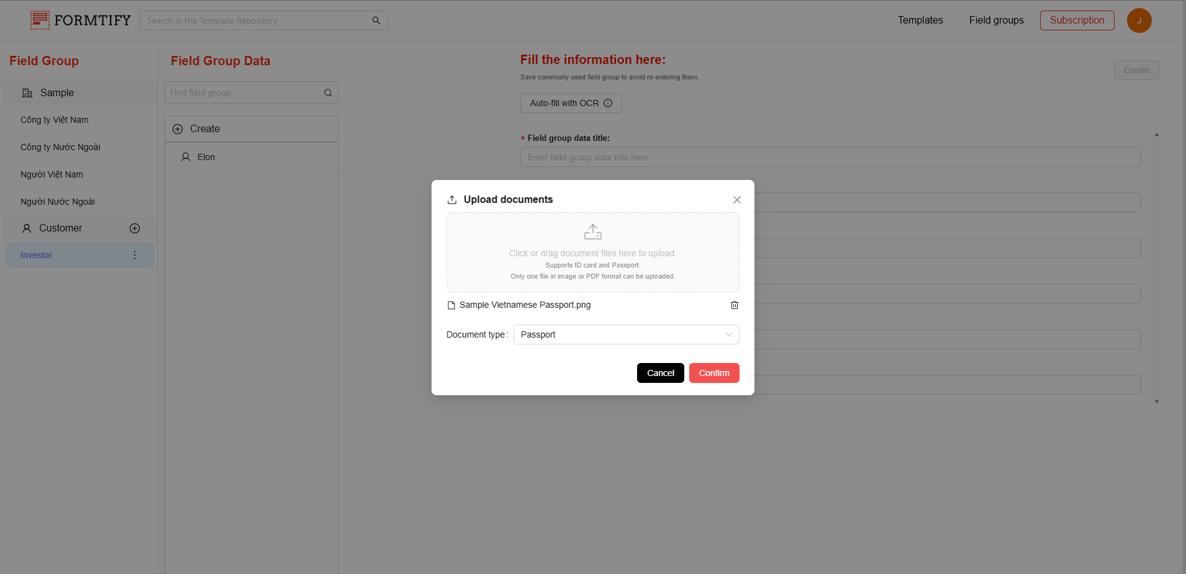The image size is (1186, 574).
Task: Select the Công ty Việt Nam item
Action: pyautogui.click(x=55, y=120)
